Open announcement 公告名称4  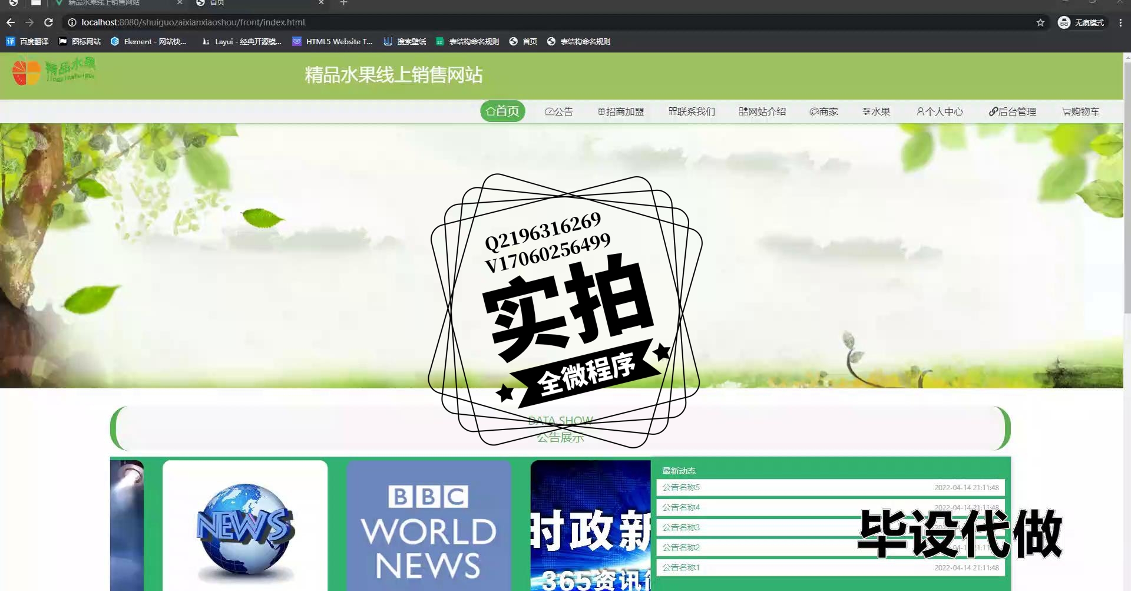coord(831,507)
